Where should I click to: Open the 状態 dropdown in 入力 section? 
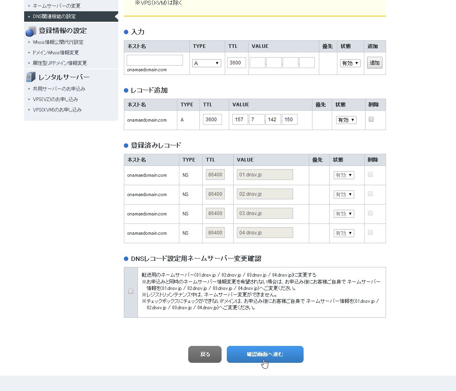coord(350,63)
